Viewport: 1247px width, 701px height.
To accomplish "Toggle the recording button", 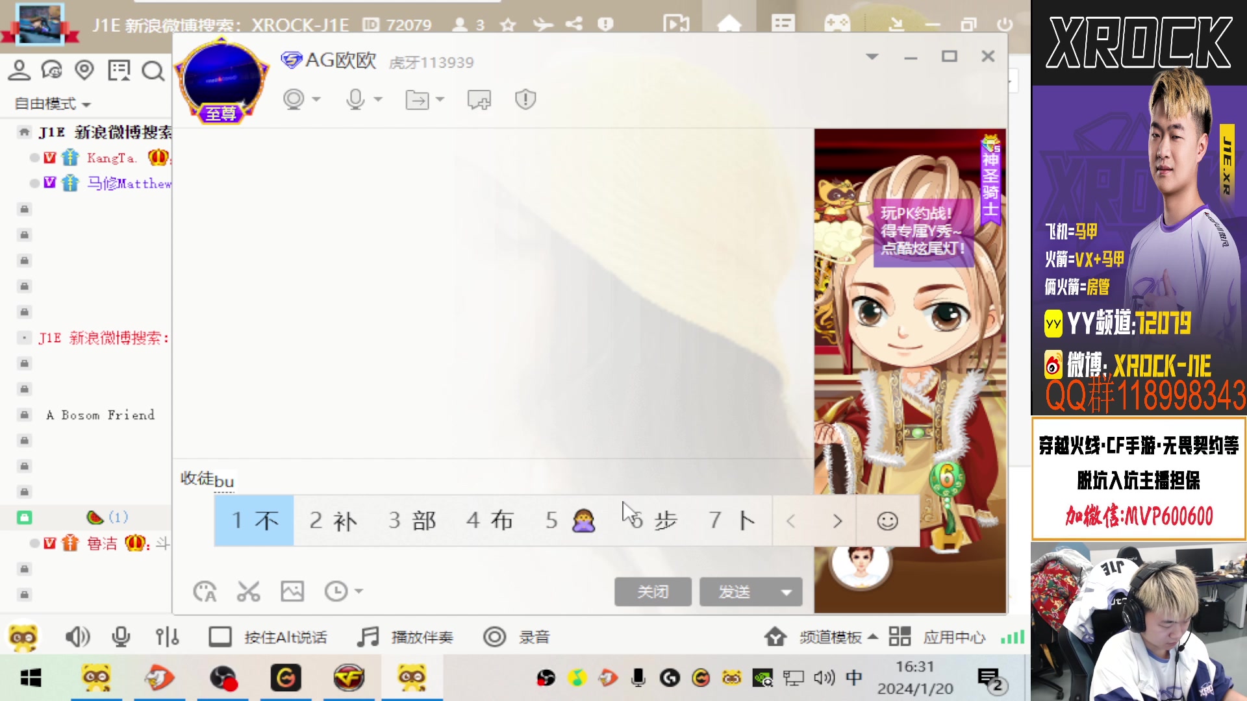I will coord(516,637).
